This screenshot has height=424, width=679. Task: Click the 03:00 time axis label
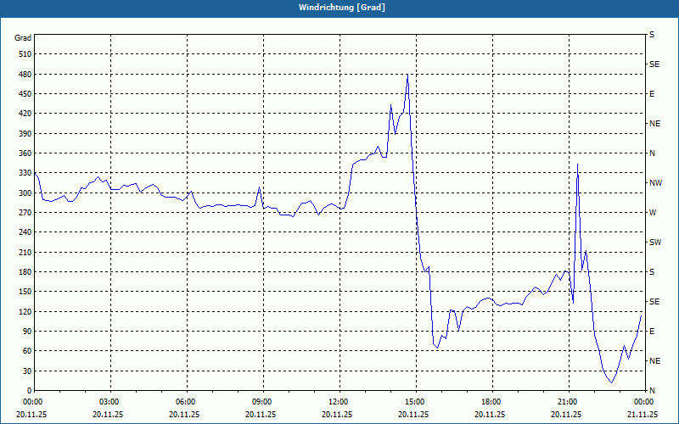(109, 402)
